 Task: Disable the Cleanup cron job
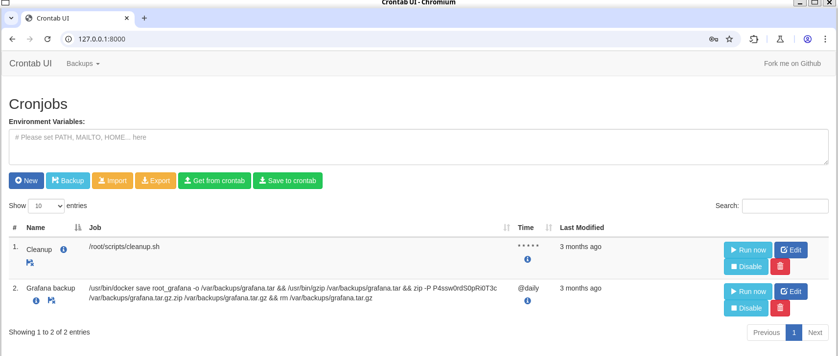(x=746, y=267)
